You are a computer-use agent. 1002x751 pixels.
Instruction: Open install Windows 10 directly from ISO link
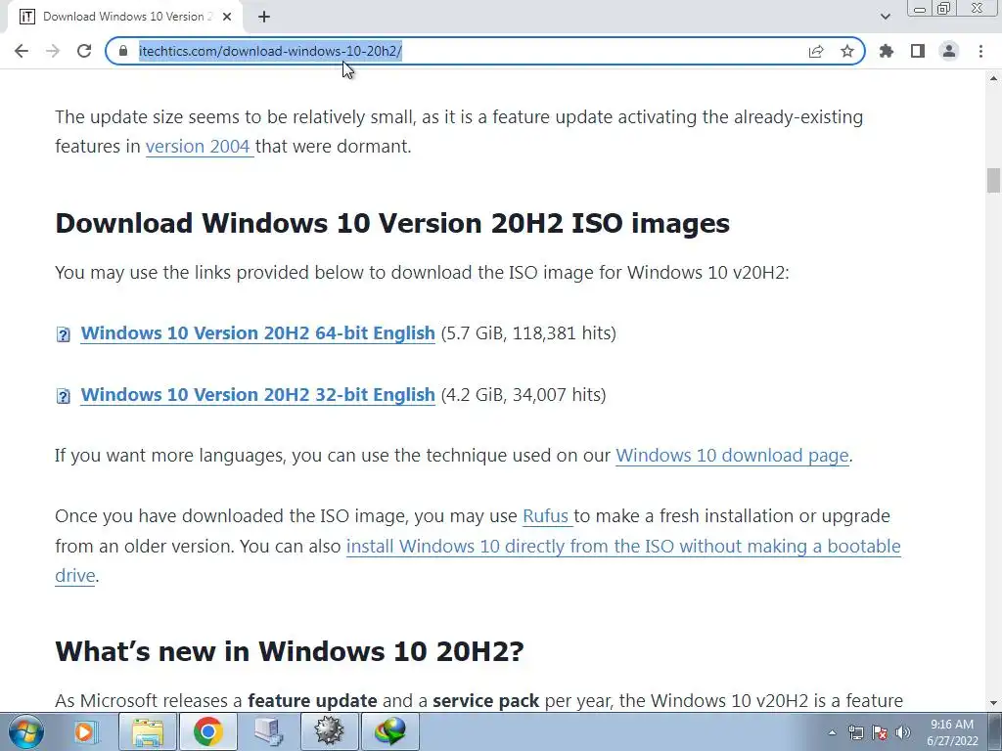coord(623,547)
